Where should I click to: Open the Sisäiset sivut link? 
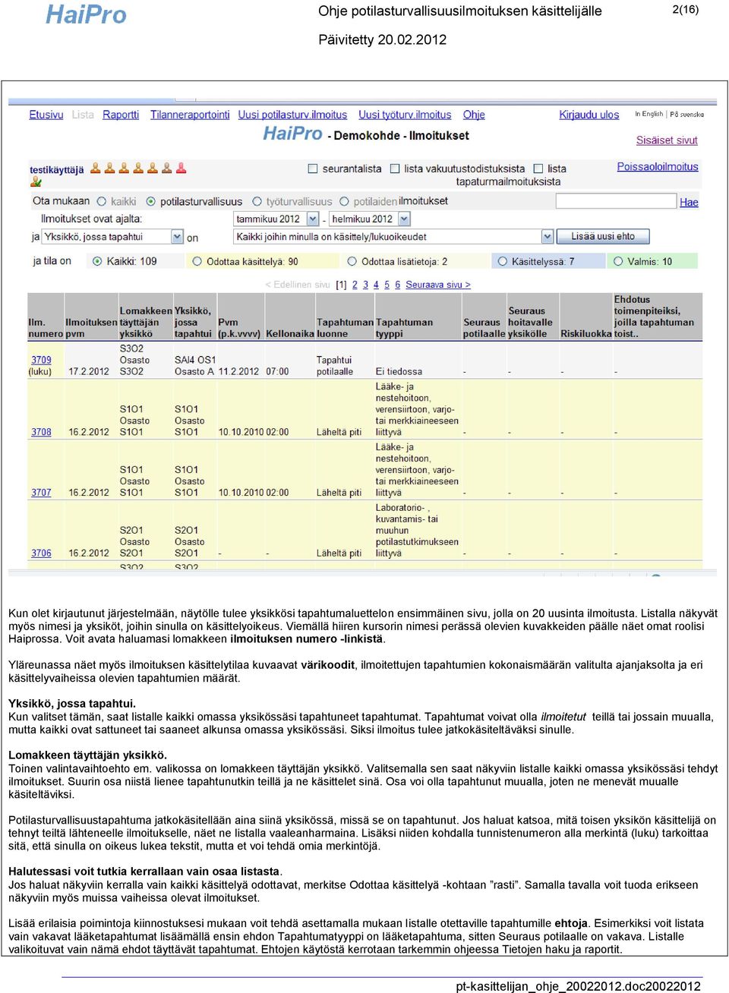pyautogui.click(x=667, y=140)
